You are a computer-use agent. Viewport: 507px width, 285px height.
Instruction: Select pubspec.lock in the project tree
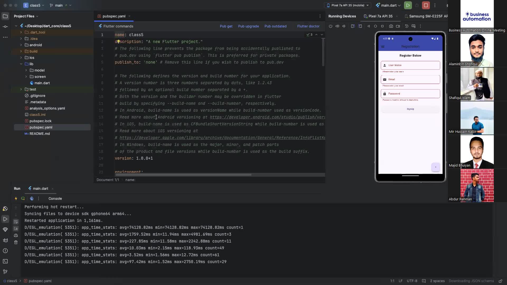point(40,121)
